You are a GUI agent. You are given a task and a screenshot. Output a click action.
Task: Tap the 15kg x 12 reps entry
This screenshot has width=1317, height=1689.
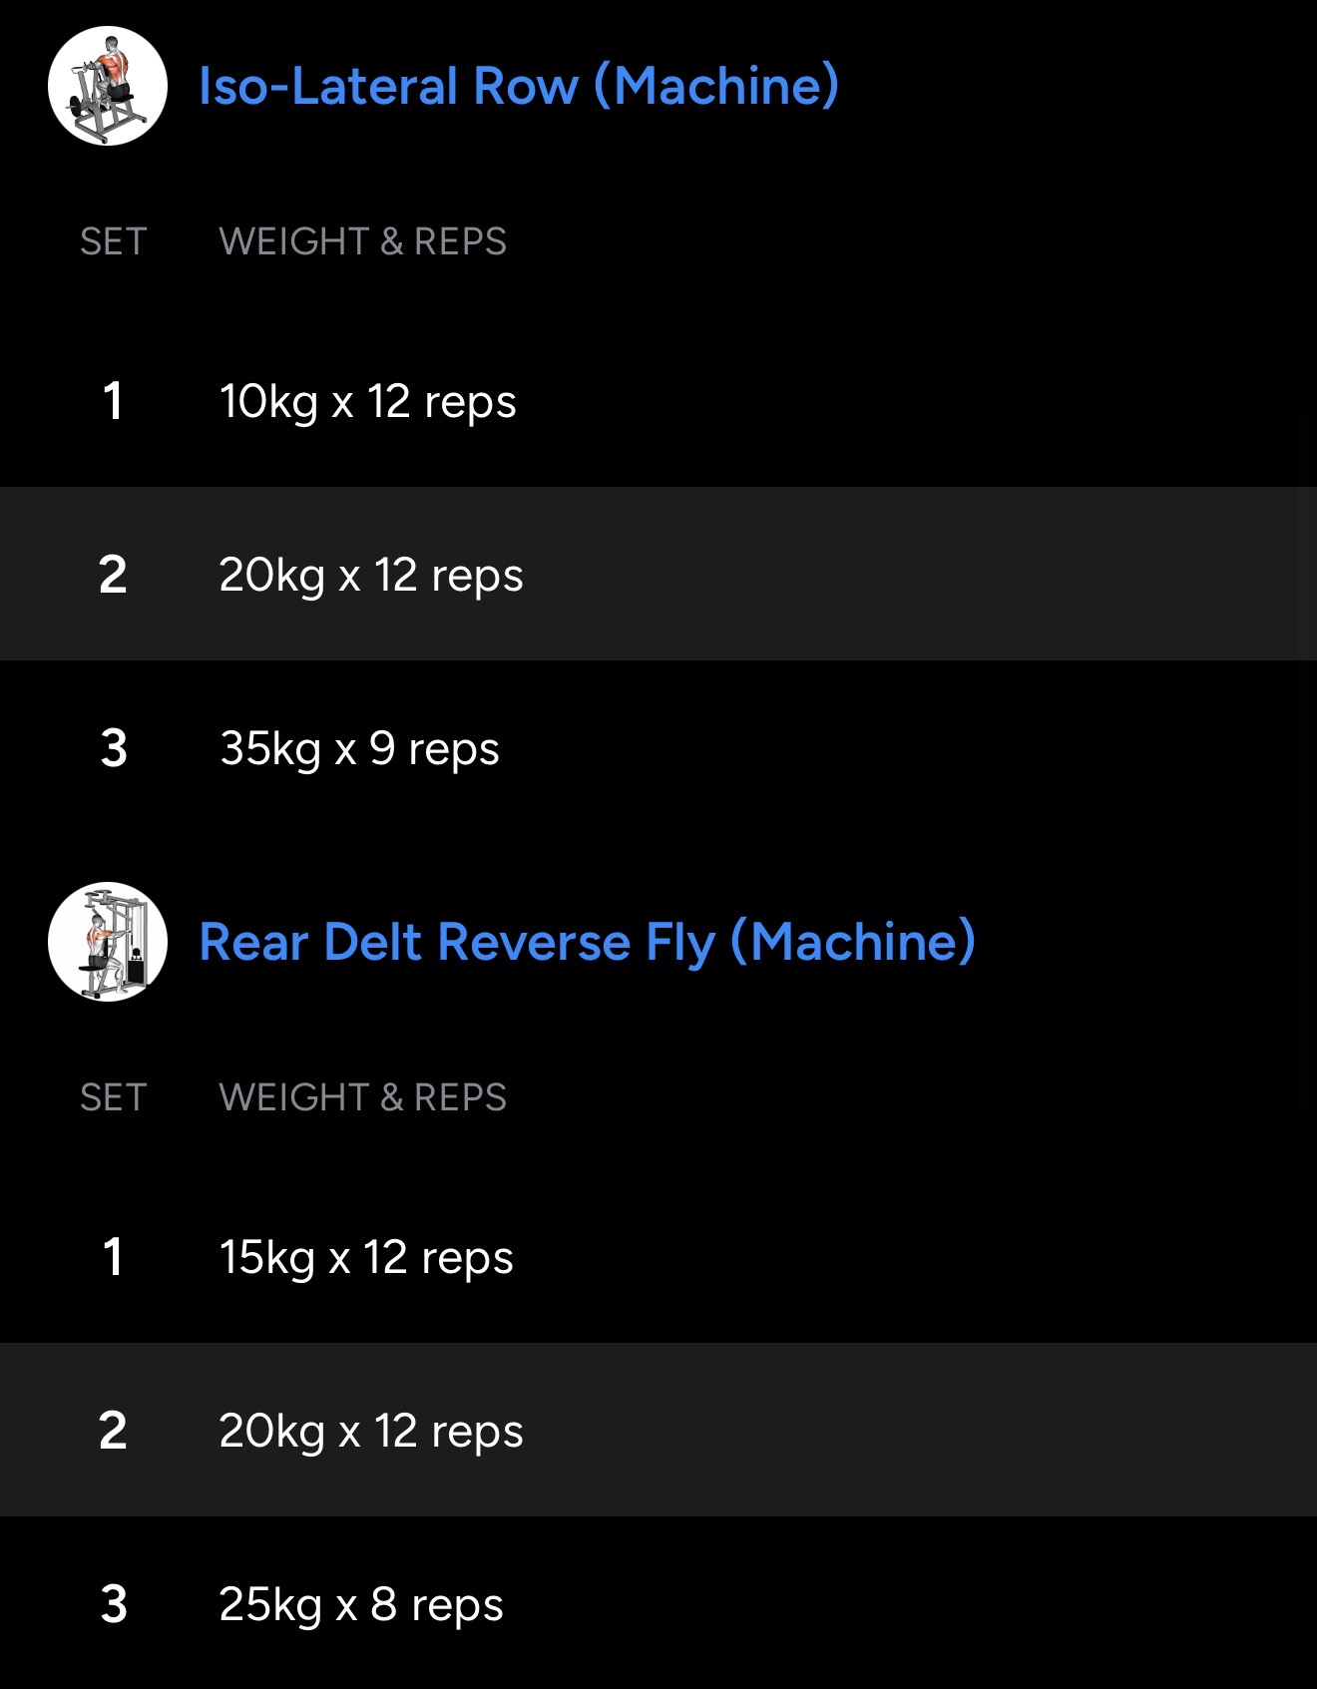tap(365, 1257)
